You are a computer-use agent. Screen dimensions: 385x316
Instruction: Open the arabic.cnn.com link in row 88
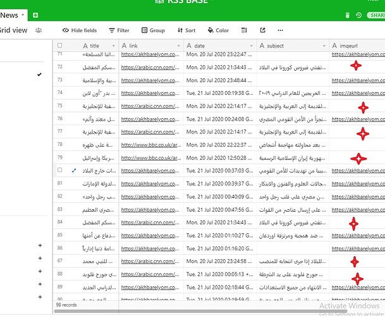(150, 274)
